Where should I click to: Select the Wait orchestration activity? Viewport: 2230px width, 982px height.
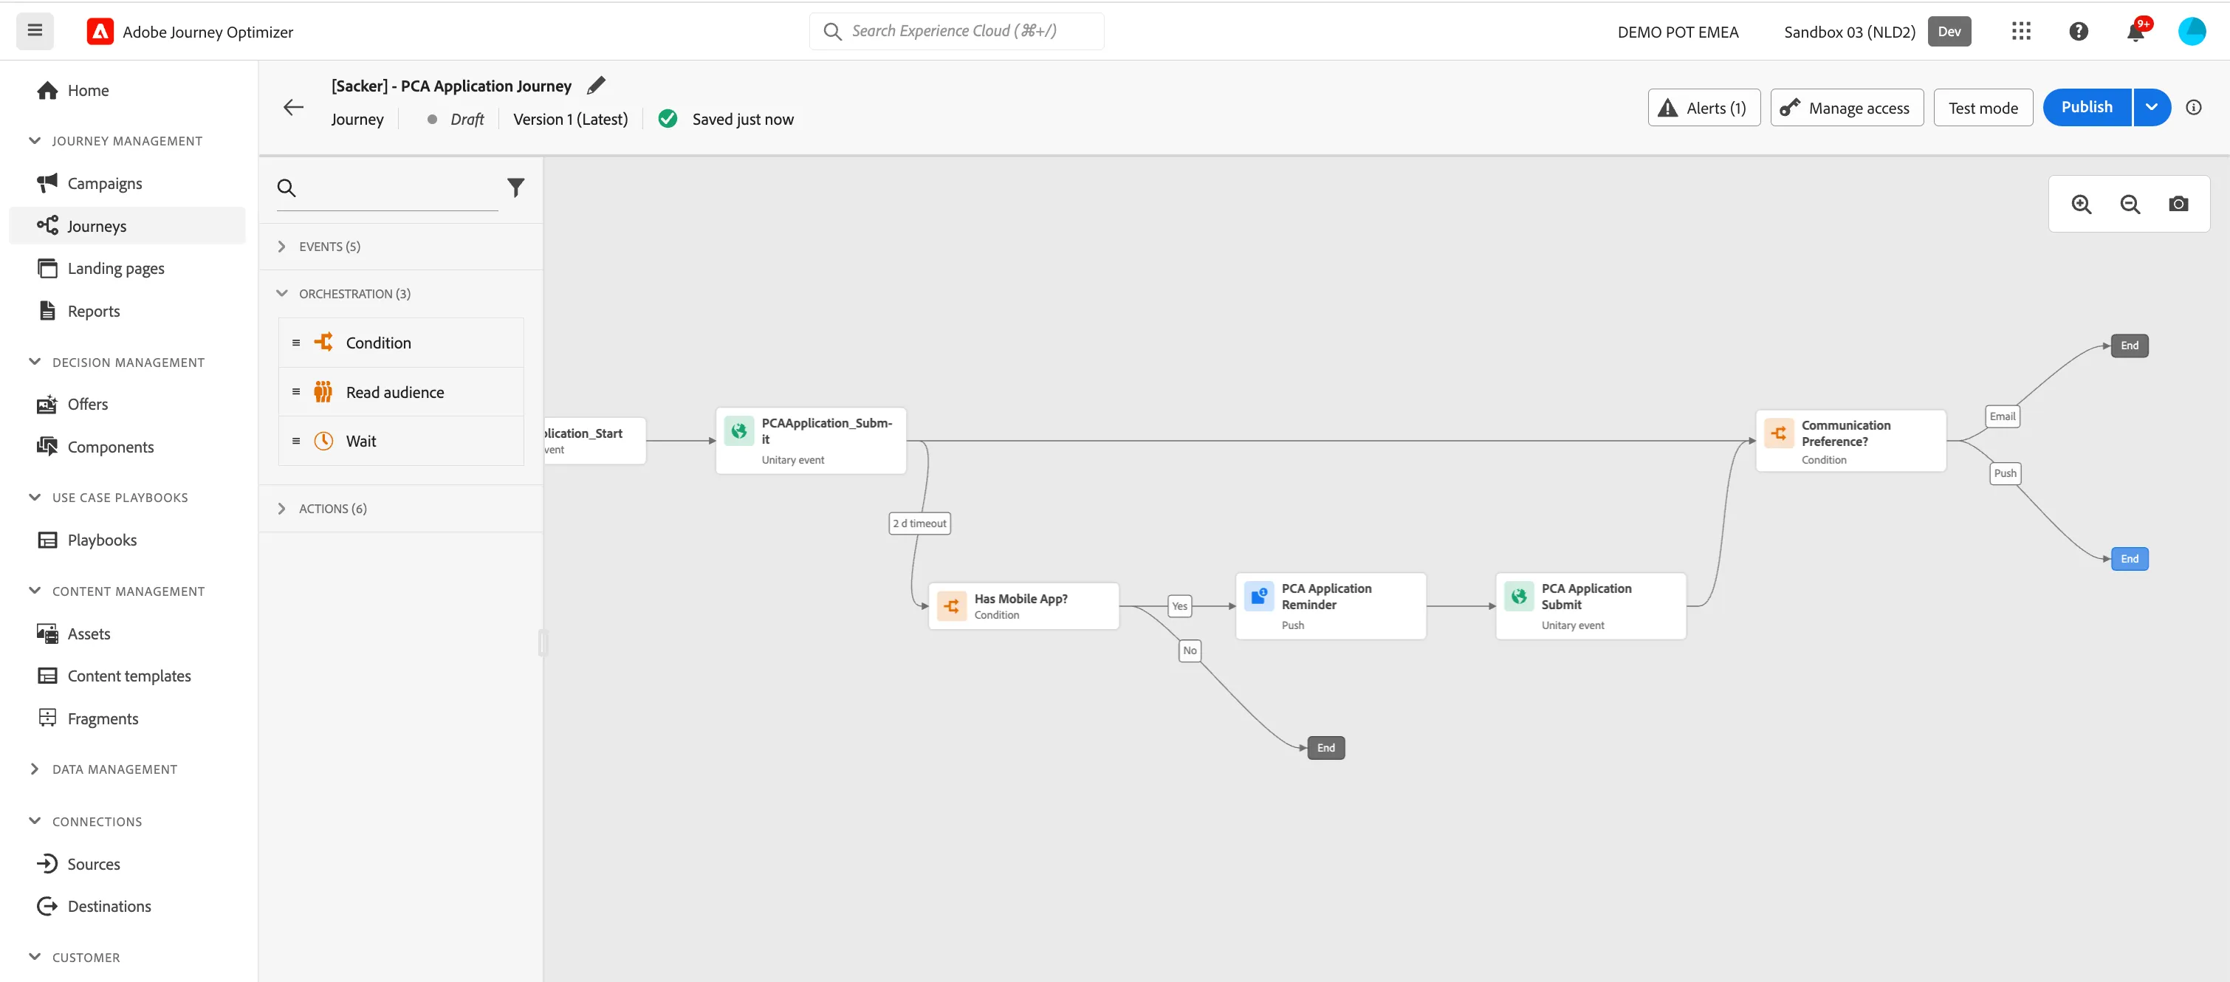[x=401, y=441]
